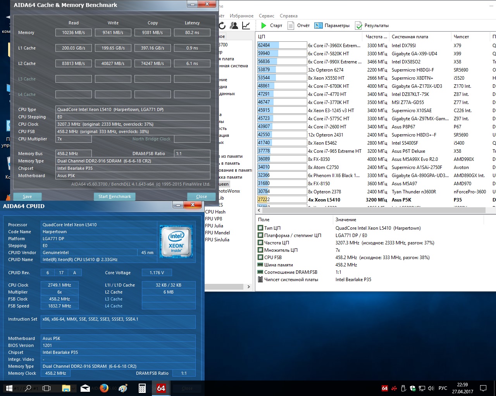Select FPU VP8 in the benchmark tree
Screen dimensions: 496x396
[x=214, y=219]
